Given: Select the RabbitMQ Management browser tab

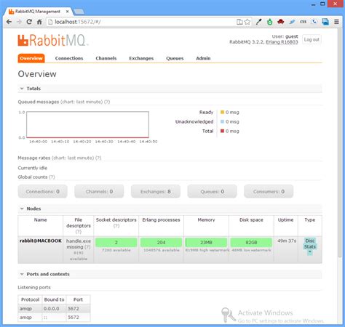Looking at the screenshot, I should [x=37, y=12].
